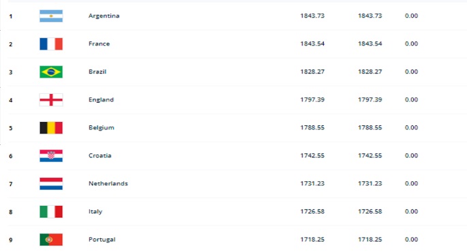Select the Italy team name
This screenshot has height=252, width=467.
point(95,212)
